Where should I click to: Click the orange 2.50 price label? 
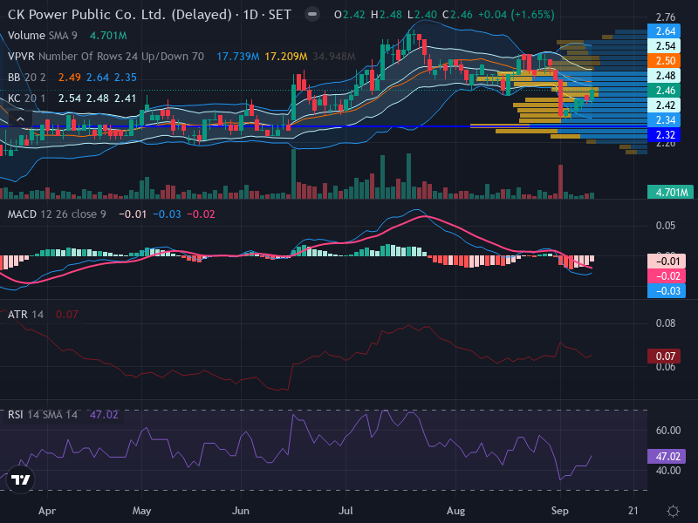pos(664,61)
